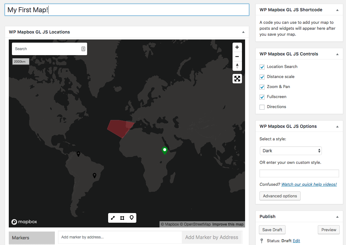
Task: Click the compass reset bearing control
Action: [x=237, y=66]
